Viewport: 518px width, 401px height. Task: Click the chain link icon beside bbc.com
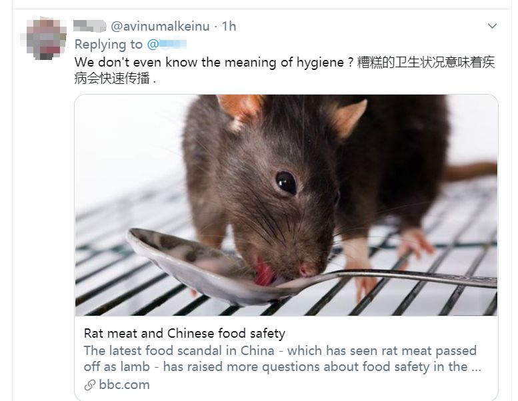click(x=89, y=385)
